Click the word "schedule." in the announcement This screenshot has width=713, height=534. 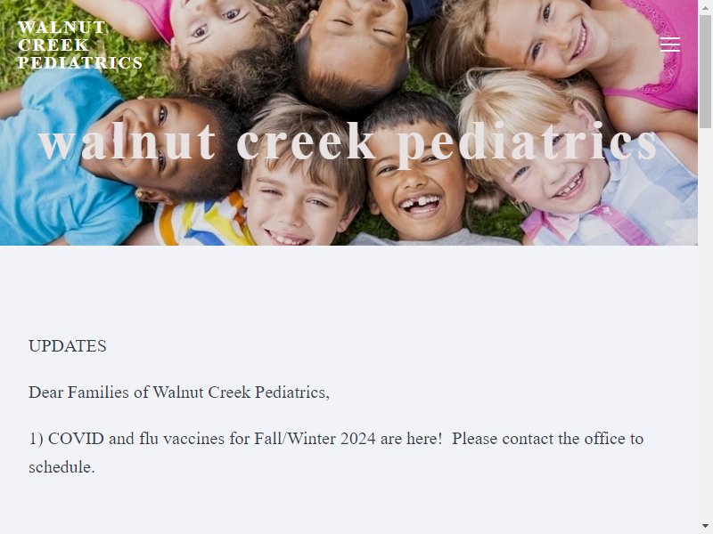pyautogui.click(x=61, y=467)
